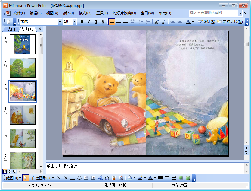Screen dimensions: 251x191
Task: Create a new blank presentation
Action: [9, 21]
